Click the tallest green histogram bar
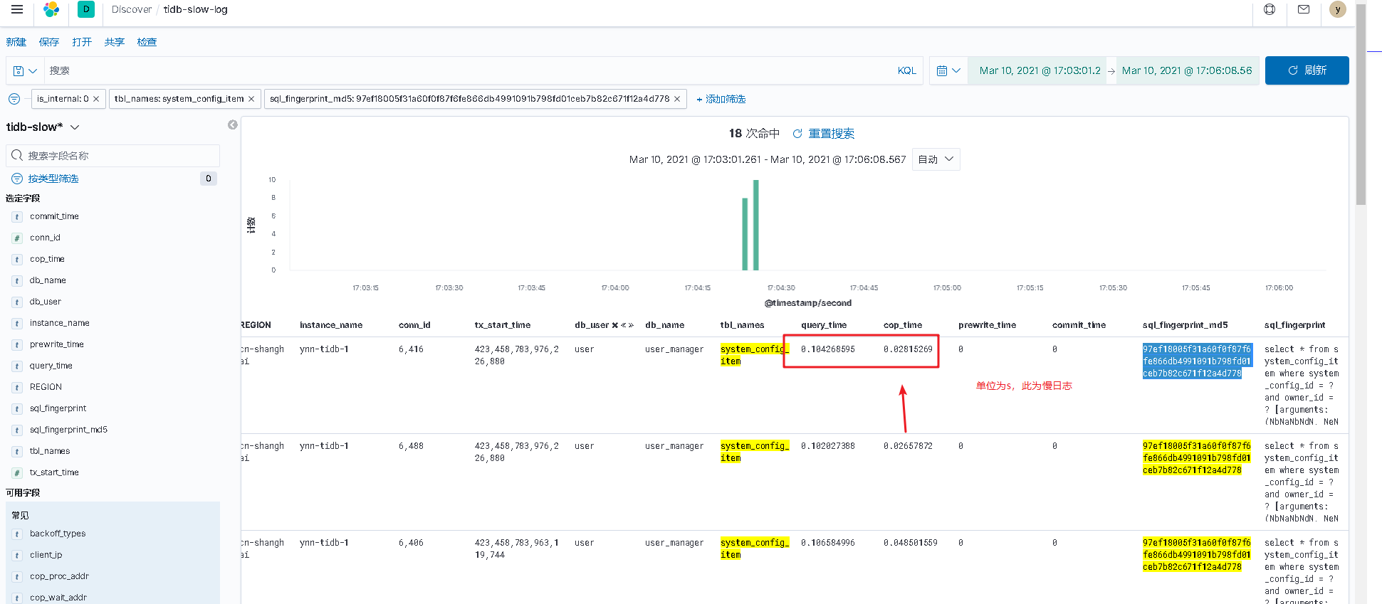1382x604 pixels. 755,225
